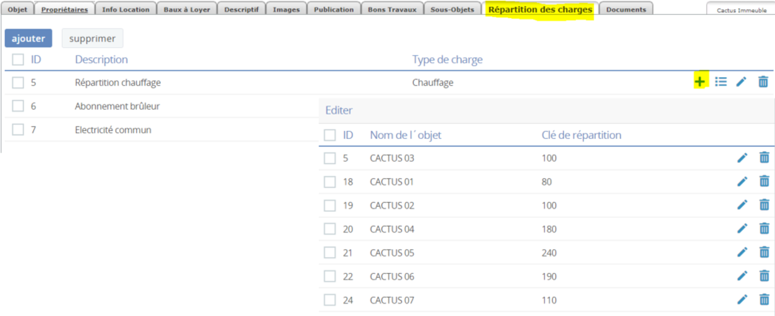Select the CACTUS 02 row checkbox
Viewport: 775px width, 316px height.
pos(330,206)
